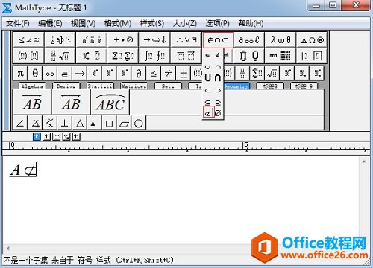Open the 样式(S) menu
The height and width of the screenshot is (268, 373).
[x=152, y=23]
